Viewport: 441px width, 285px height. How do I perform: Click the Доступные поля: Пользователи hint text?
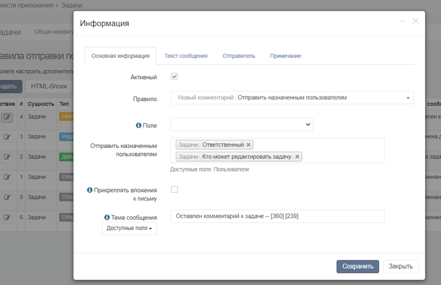(x=209, y=169)
